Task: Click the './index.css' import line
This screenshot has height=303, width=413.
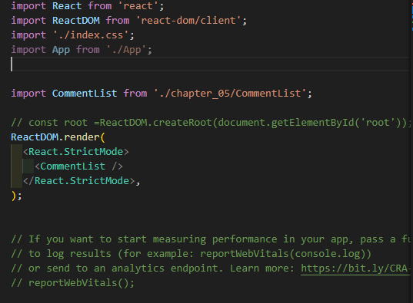Action: pyautogui.click(x=73, y=35)
